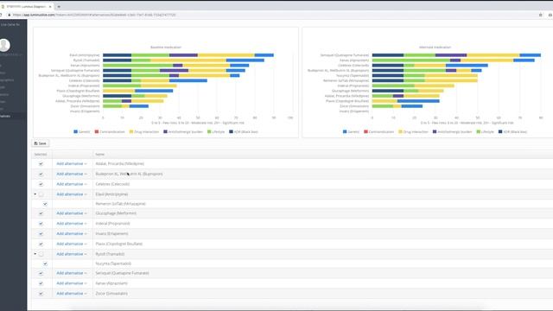Screen dimensions: 553x311
Task: Open Add alternative for Adalat, Procardia
Action: (72, 163)
